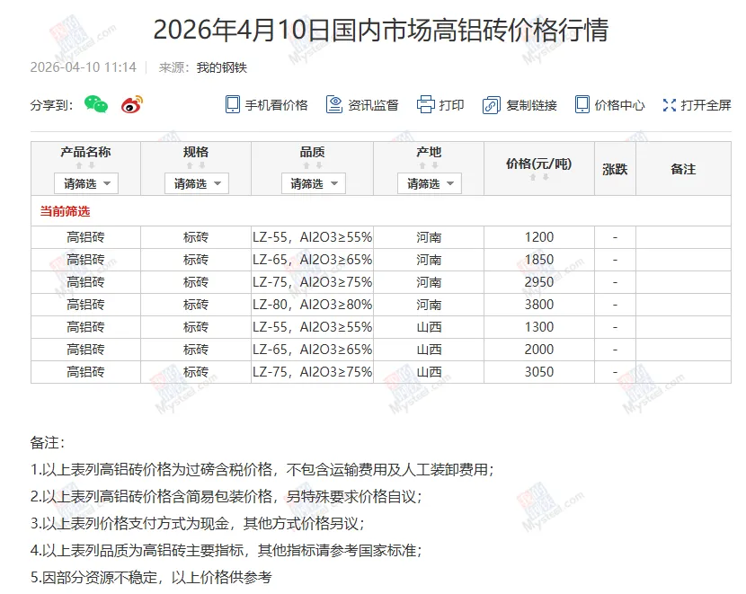Click the 涨跌 sort control

coord(615,168)
